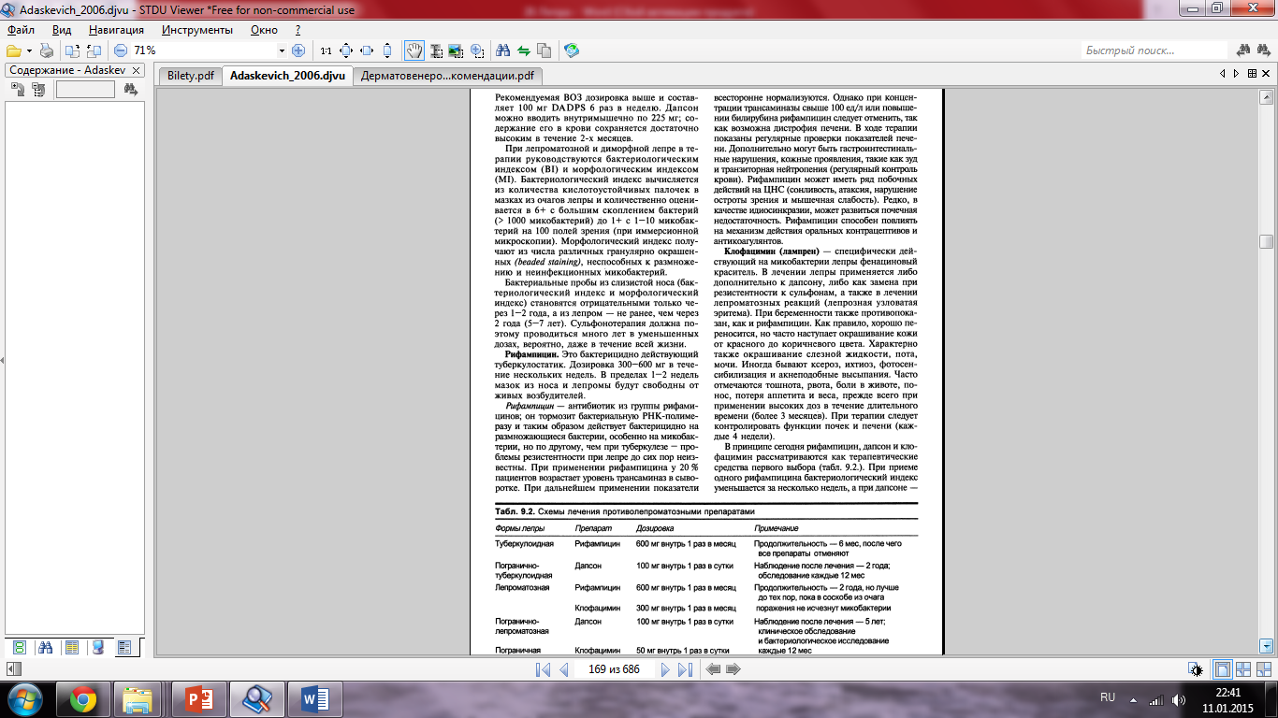Click the fit height icon

pos(387,50)
